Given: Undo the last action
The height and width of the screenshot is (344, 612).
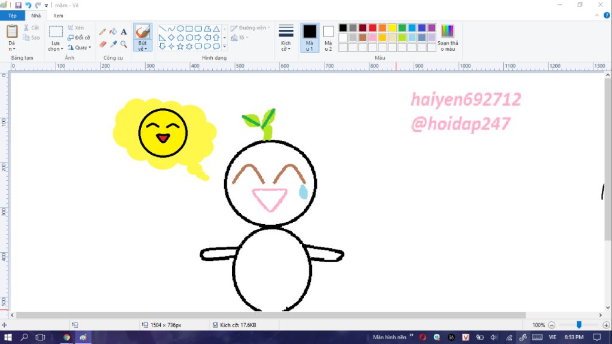Looking at the screenshot, I should click(28, 5).
